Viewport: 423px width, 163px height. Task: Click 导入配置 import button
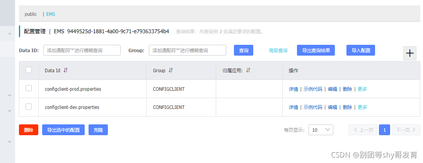click(361, 50)
